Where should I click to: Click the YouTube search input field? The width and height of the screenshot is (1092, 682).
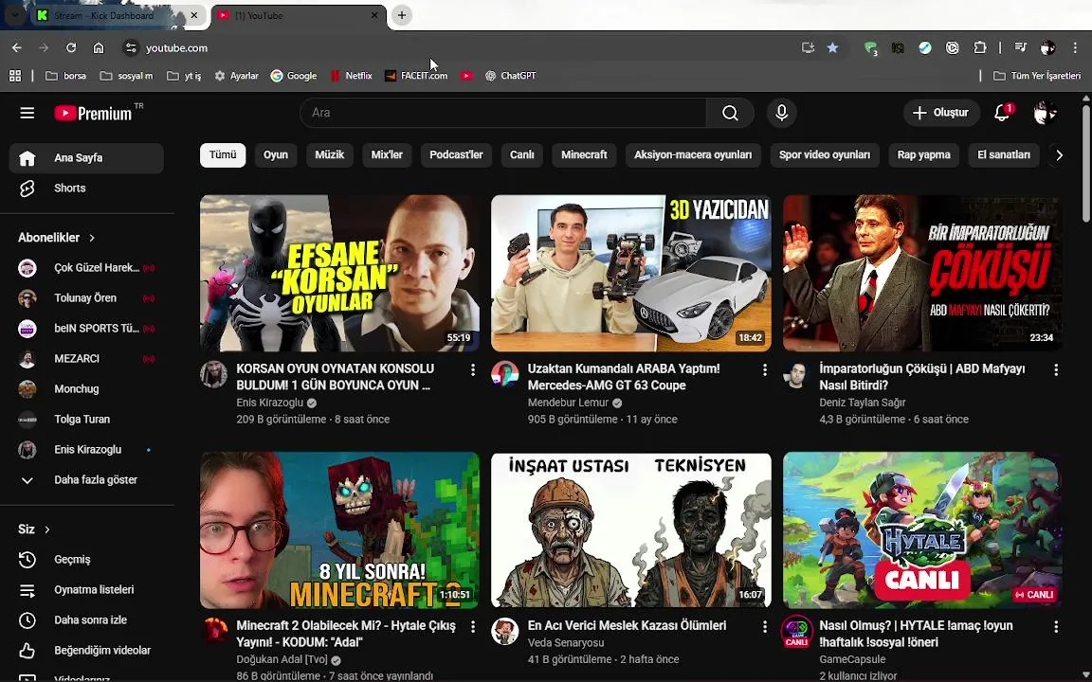point(502,113)
